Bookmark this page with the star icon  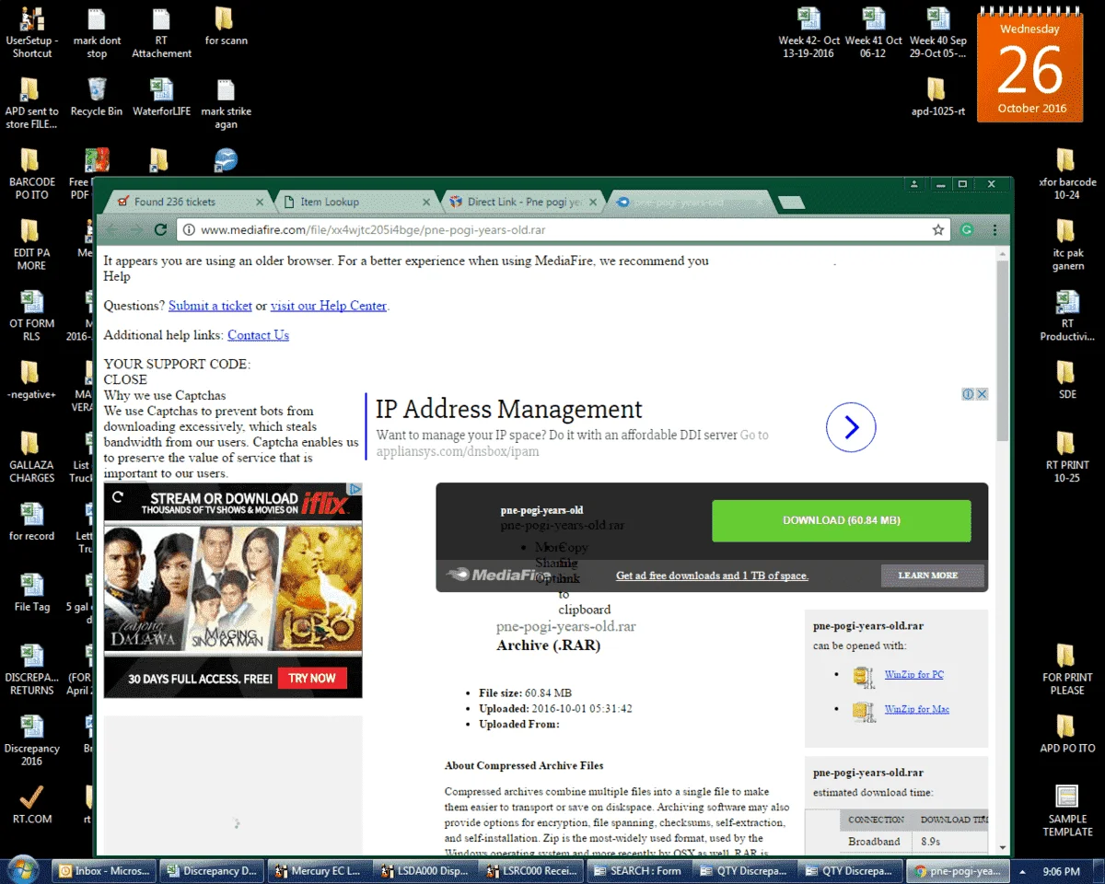pos(938,230)
